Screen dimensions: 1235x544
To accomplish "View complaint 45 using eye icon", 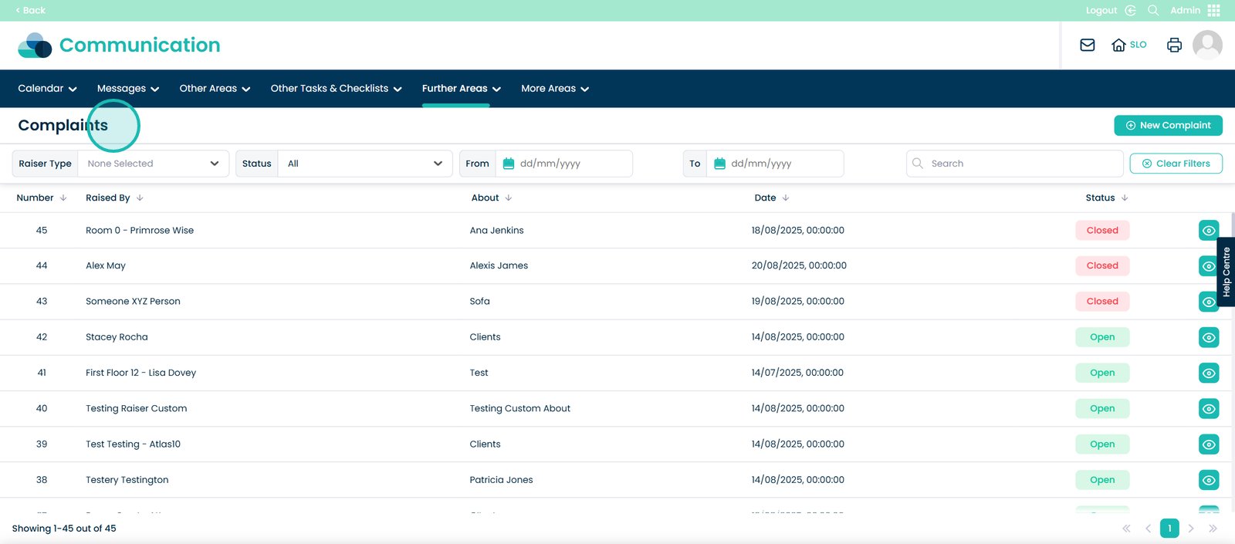I will (x=1209, y=231).
